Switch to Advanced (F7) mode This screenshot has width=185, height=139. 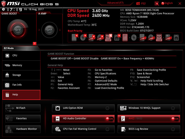(115, 3)
